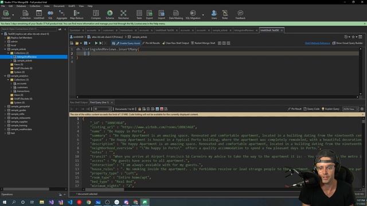Image resolution: width=367 pixels, height=206 pixels.
Task: Launch IntelliShell from the main toolbar
Action: pos(39,14)
